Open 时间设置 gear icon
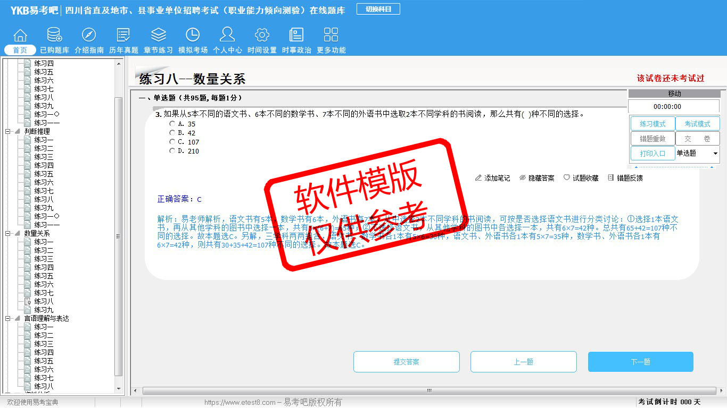This screenshot has height=408, width=727. coord(262,36)
